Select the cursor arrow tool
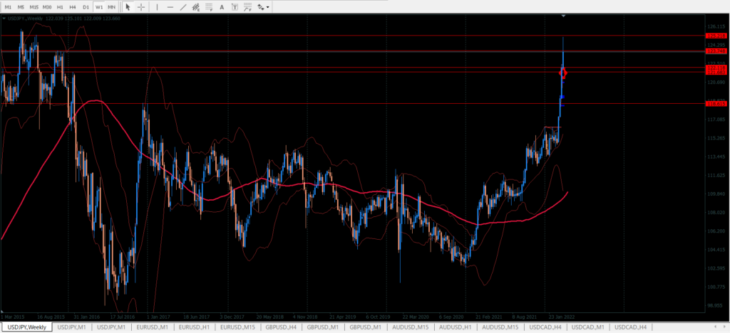This screenshot has height=333, width=730. (128, 6)
